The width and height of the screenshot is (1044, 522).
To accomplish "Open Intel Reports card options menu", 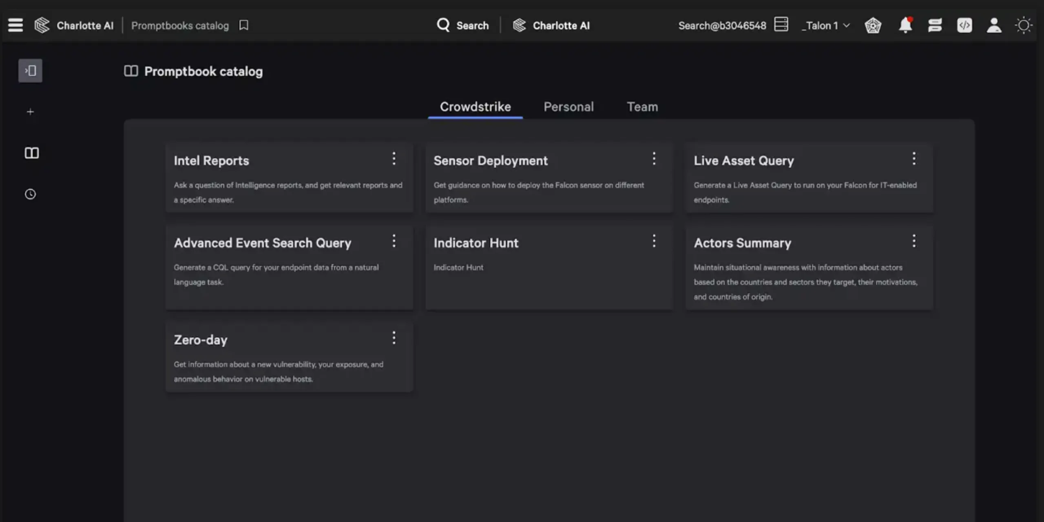I will pos(394,158).
